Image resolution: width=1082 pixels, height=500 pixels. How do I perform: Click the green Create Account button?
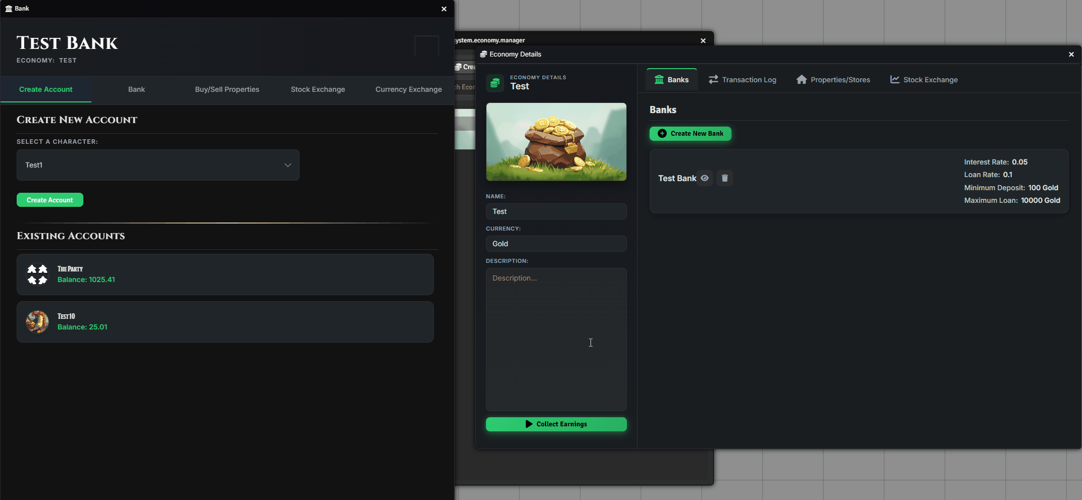(x=50, y=200)
